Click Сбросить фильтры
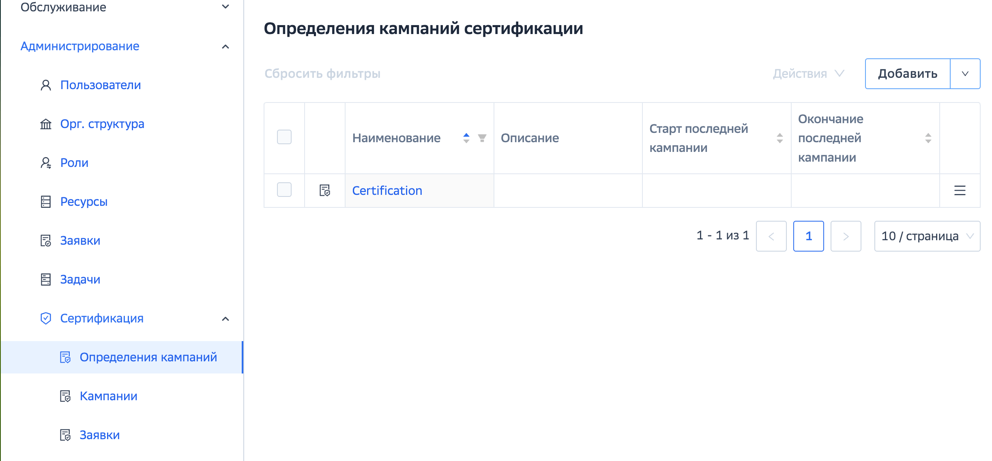The width and height of the screenshot is (992, 461). click(322, 74)
